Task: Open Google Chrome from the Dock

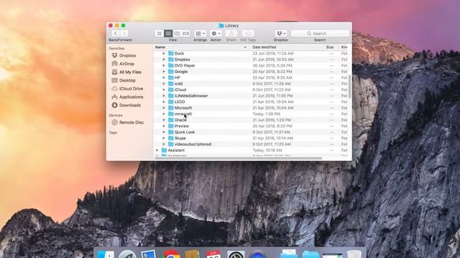Action: 172,254
